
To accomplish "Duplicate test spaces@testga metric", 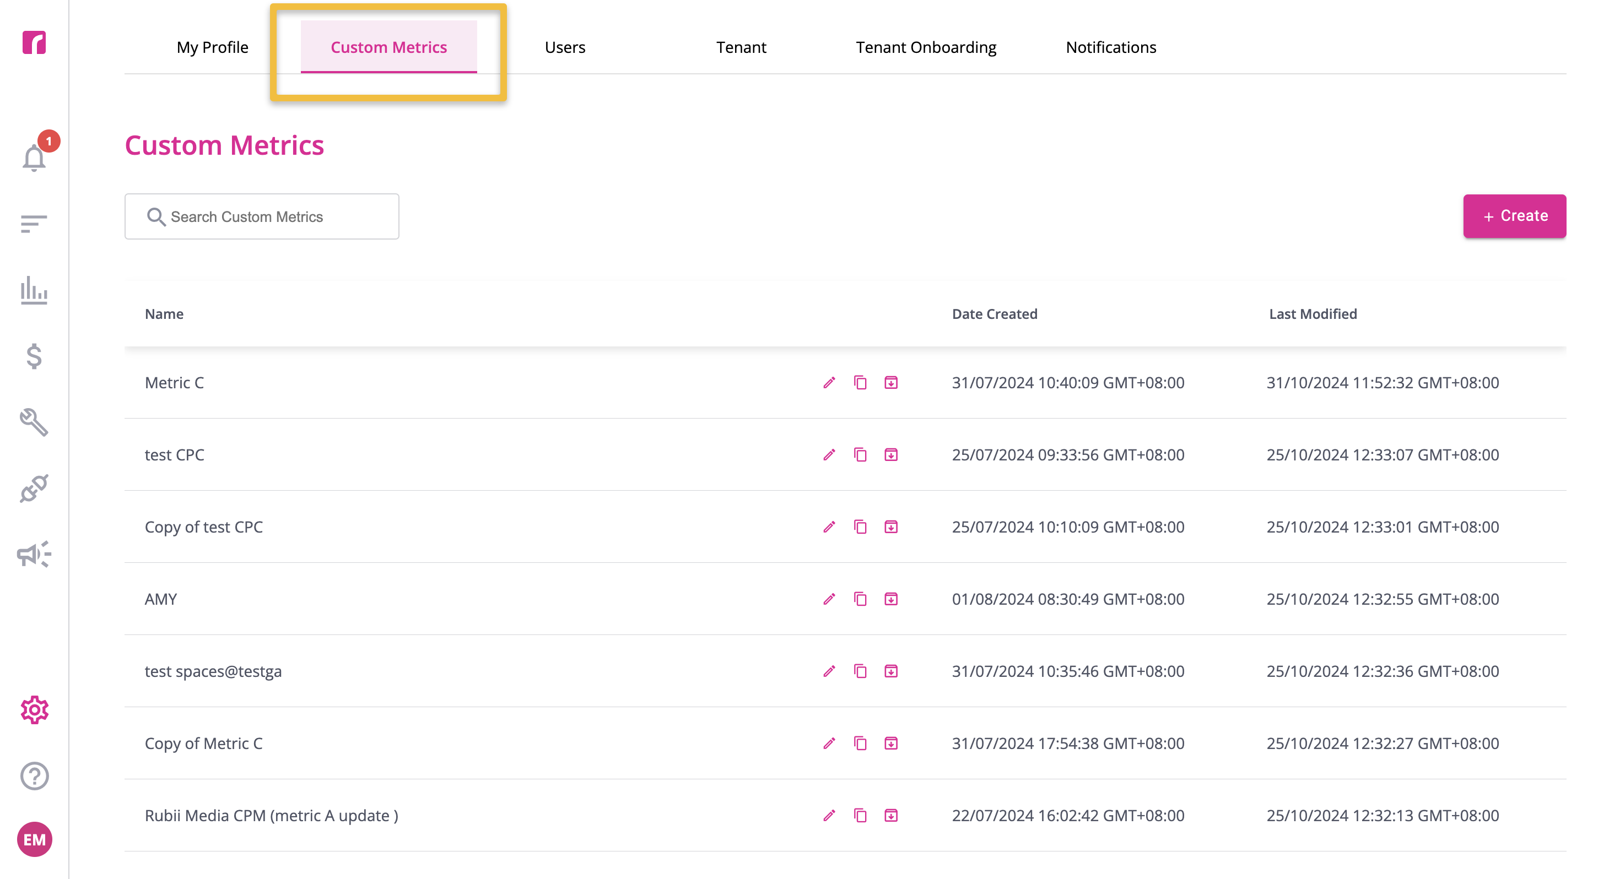I will click(x=860, y=671).
